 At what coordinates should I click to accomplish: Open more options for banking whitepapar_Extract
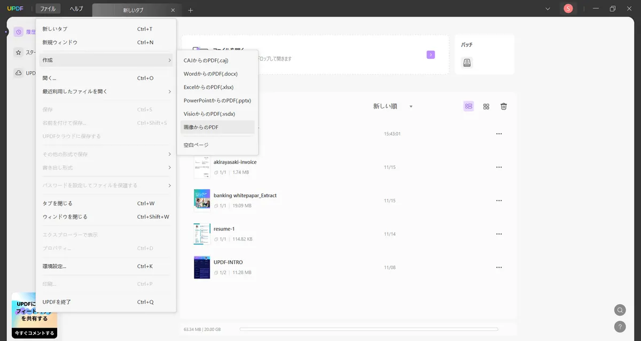[499, 200]
